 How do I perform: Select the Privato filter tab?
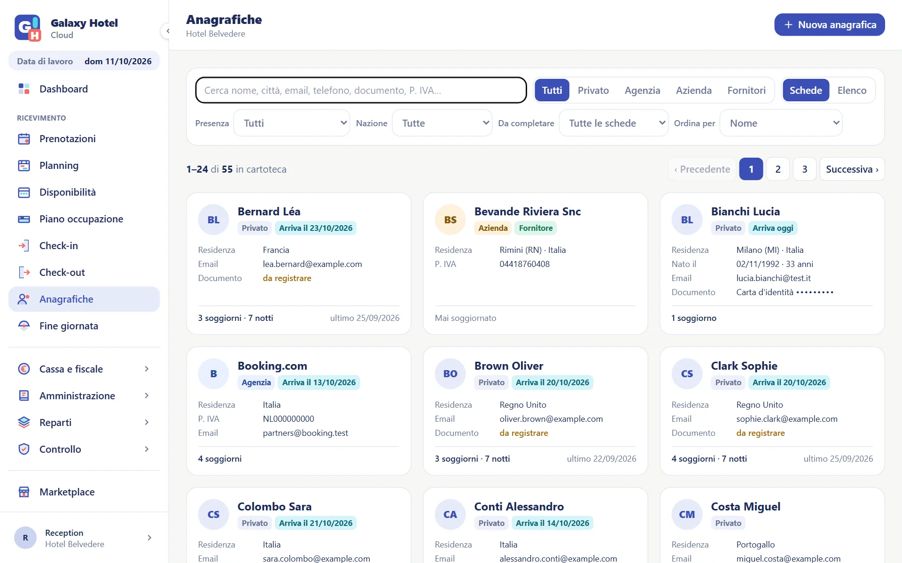pyautogui.click(x=593, y=90)
